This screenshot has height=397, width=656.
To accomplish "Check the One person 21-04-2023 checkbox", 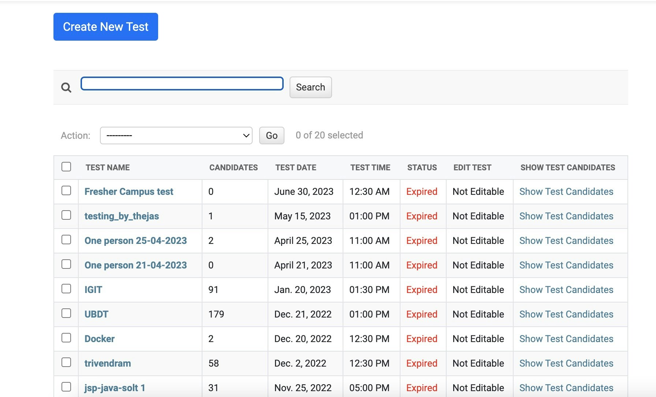I will click(66, 264).
